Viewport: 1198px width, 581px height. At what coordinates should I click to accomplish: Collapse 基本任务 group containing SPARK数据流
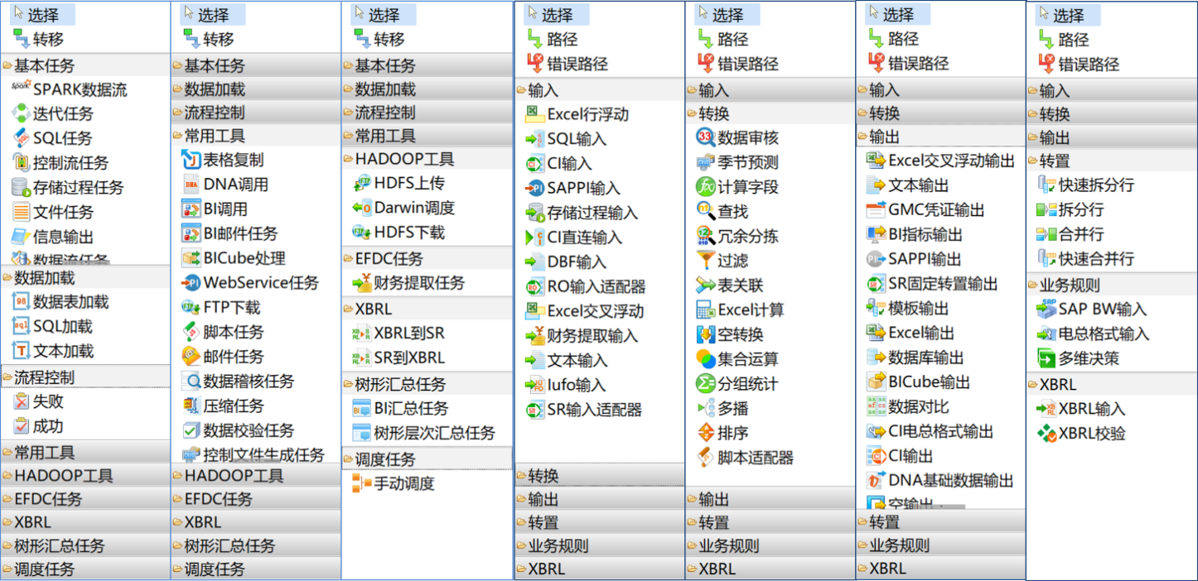[85, 65]
